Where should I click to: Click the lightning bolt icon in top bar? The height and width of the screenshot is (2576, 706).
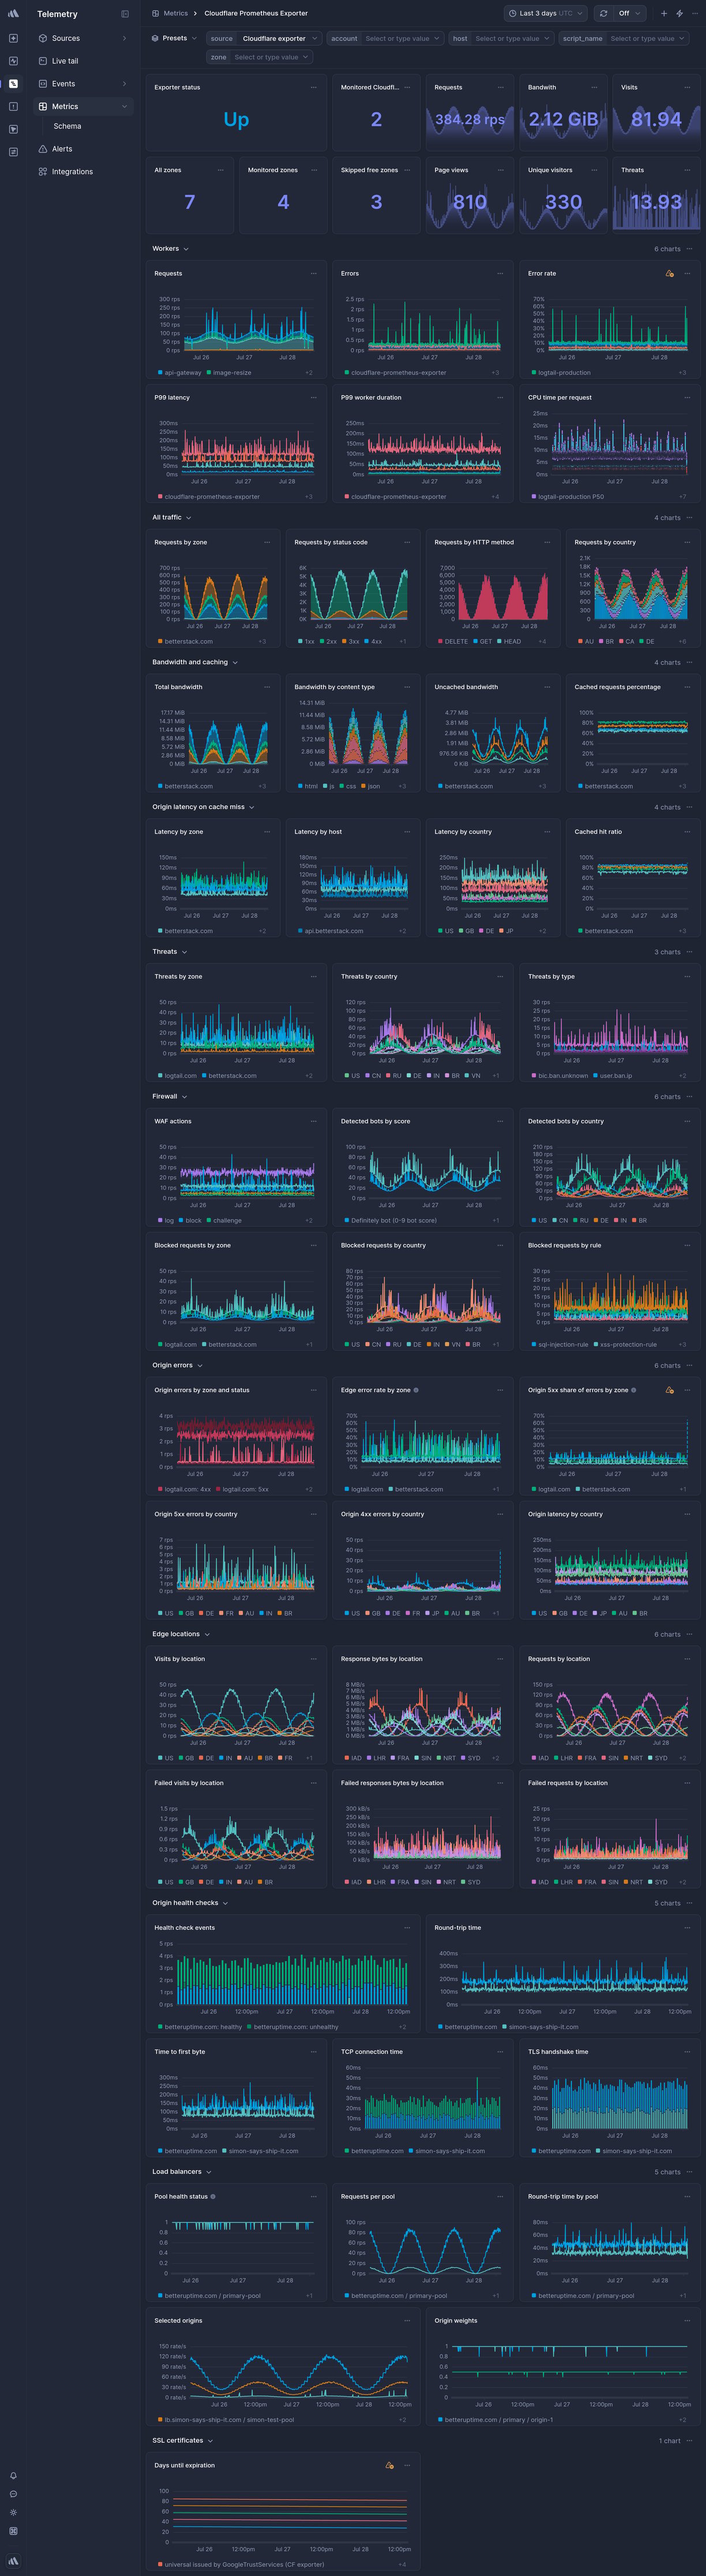coord(680,14)
